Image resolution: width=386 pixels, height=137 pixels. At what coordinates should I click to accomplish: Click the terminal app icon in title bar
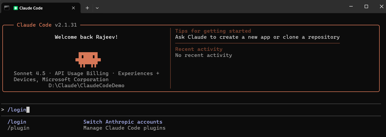point(7,8)
